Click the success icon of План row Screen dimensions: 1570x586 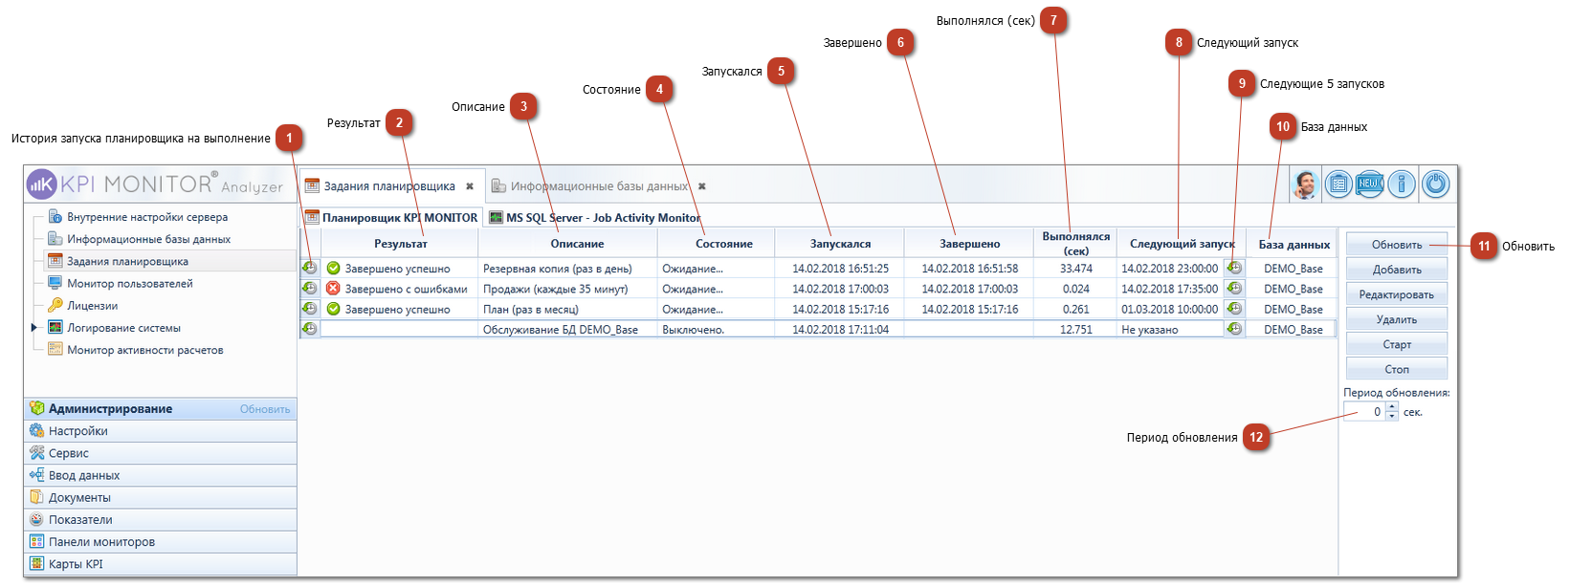click(333, 308)
